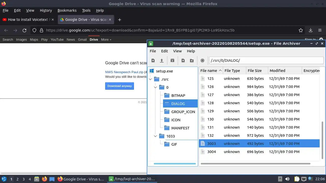Collapse the 1033 folder tree node
Image resolution: width=326 pixels, height=183 pixels.
click(x=155, y=136)
